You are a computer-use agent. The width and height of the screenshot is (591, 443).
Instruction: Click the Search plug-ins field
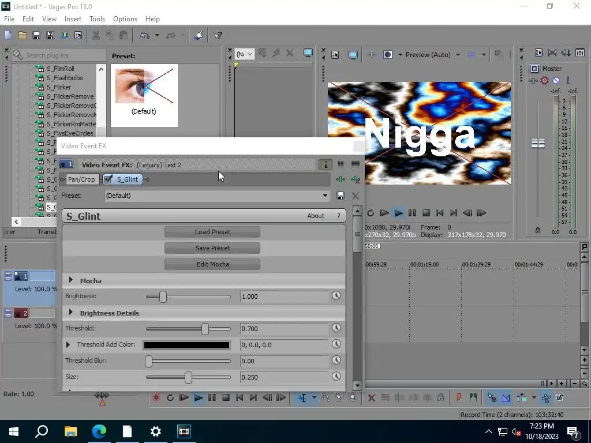(x=58, y=55)
